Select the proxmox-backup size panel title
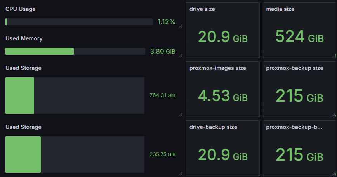Screen dimensions: 337x177 295,68
